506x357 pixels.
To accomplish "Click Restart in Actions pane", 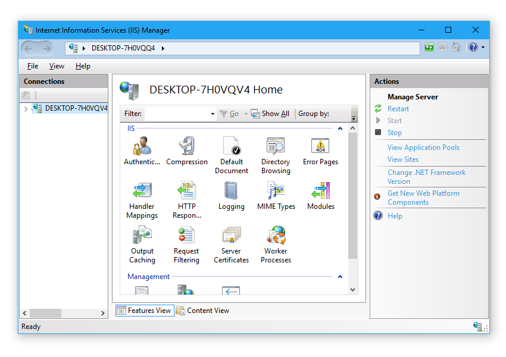I will (398, 109).
